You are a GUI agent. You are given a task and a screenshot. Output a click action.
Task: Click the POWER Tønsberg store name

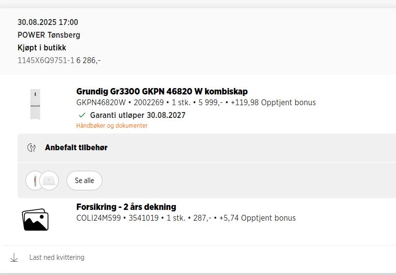(49, 35)
